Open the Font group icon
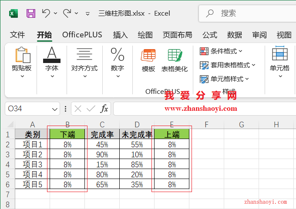The image size is (296, 209). [x=52, y=56]
